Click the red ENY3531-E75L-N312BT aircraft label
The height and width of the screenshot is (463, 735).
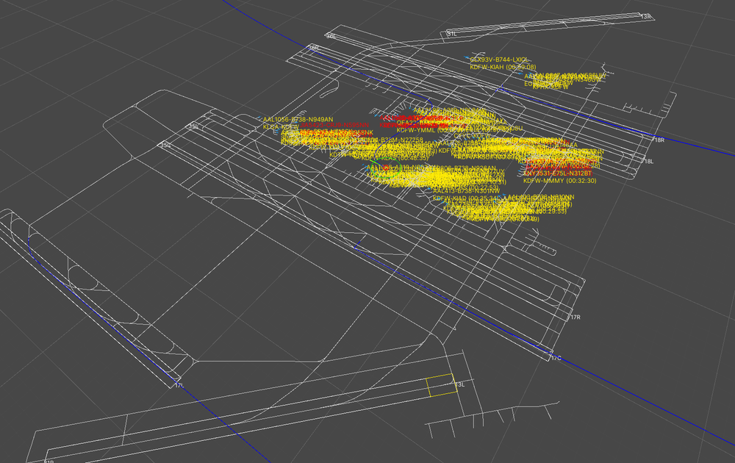(x=557, y=173)
